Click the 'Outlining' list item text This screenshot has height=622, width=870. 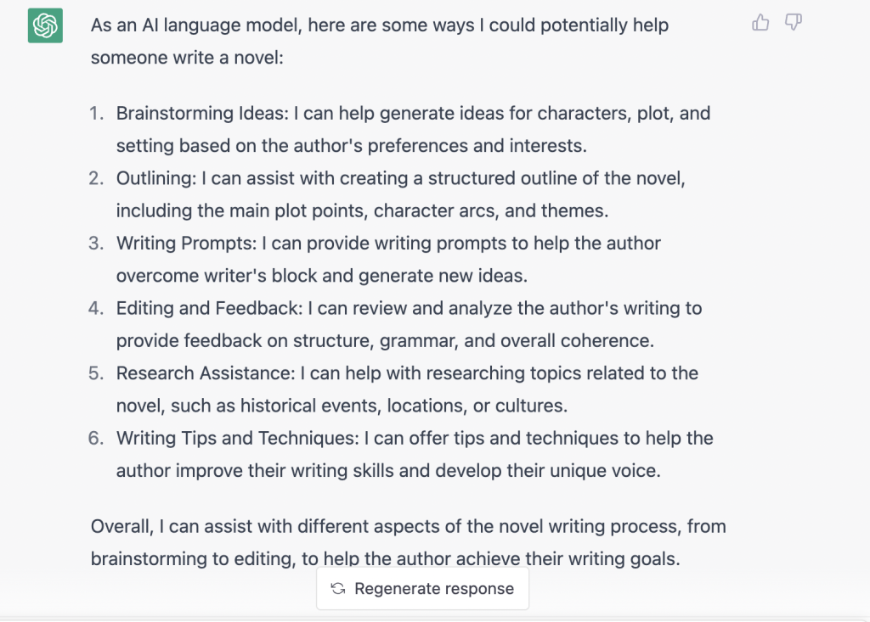click(x=401, y=194)
